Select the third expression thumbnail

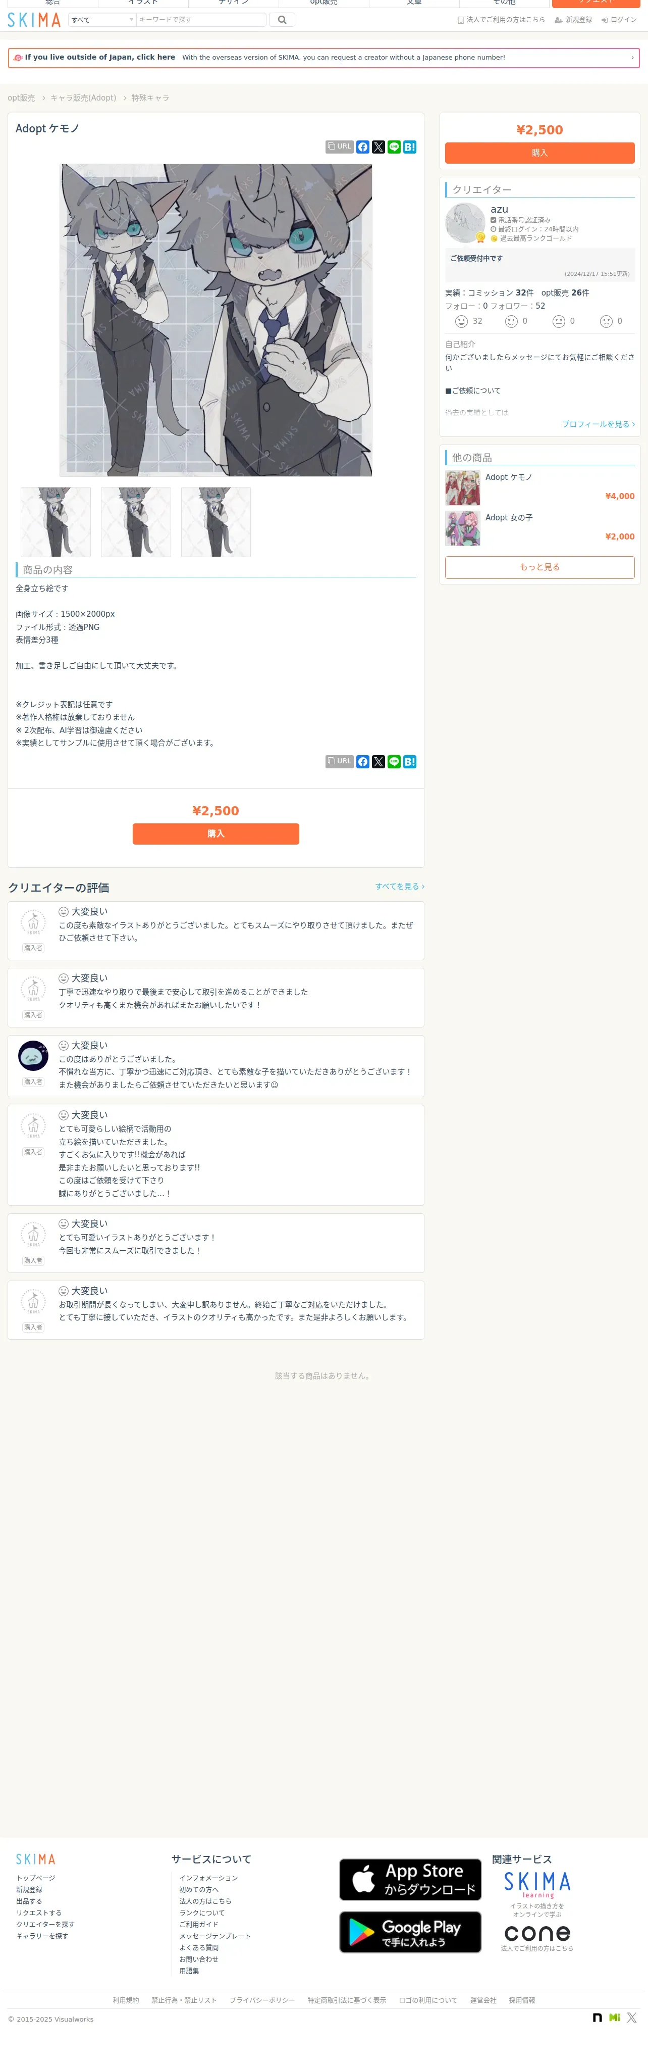tap(215, 522)
